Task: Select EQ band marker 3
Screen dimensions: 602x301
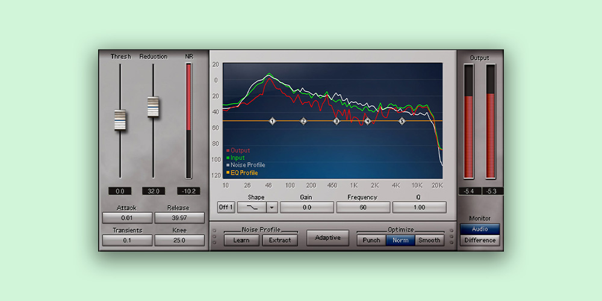Action: point(337,121)
